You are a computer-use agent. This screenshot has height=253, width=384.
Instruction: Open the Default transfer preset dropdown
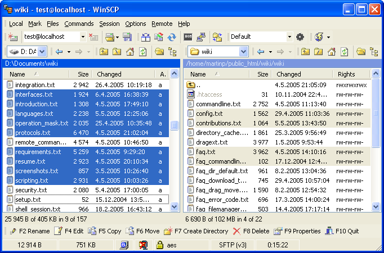click(x=289, y=37)
